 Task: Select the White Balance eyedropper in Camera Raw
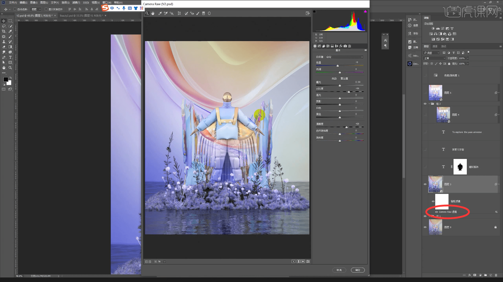click(160, 13)
